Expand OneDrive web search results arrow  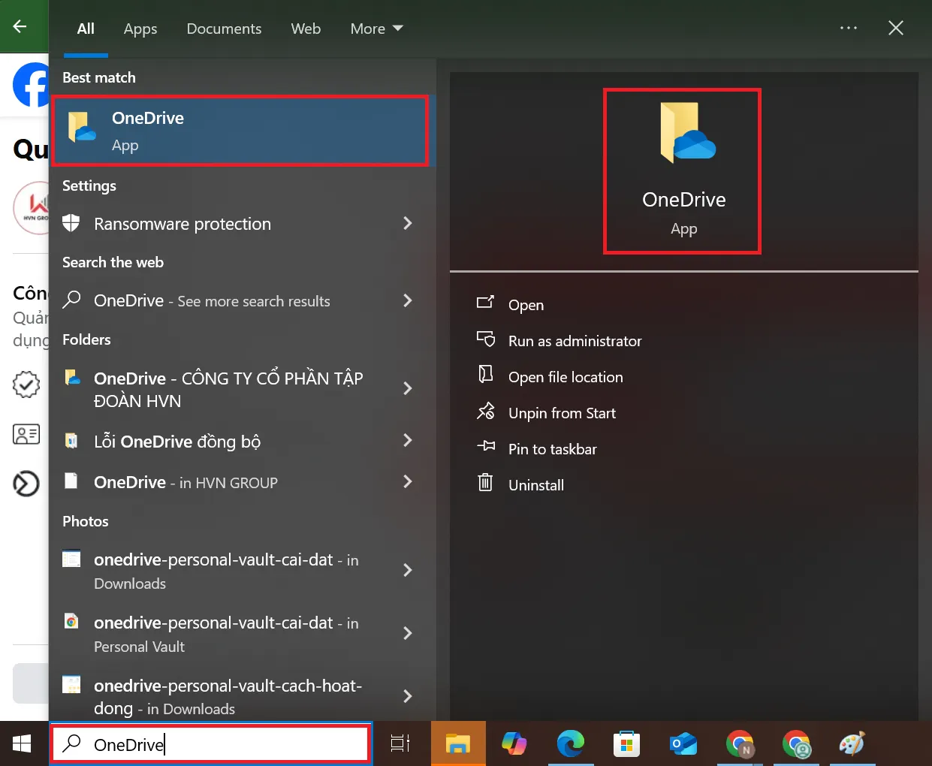tap(408, 301)
